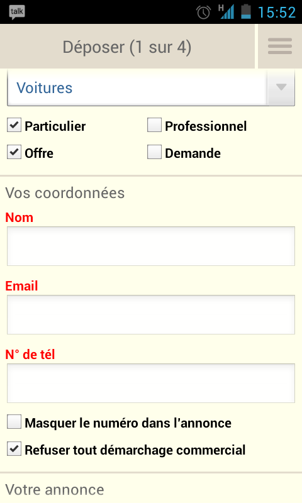Open the Voitures category selector
The width and height of the screenshot is (302, 503).
coord(151,87)
